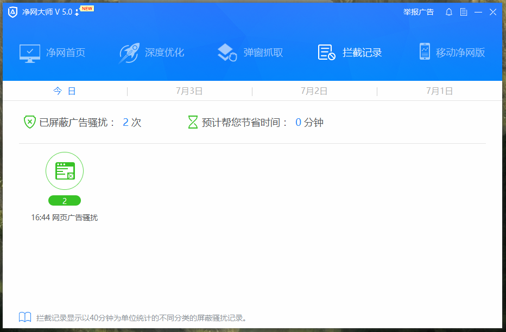
Task: Click the 拦截记录显示以40分钟 footer note
Action: coord(142,318)
